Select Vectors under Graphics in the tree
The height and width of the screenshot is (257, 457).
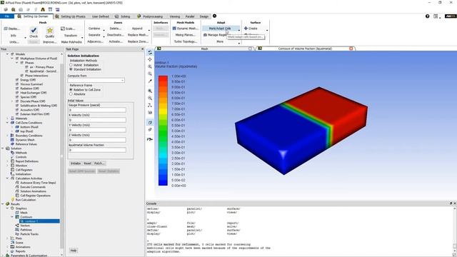coord(25,226)
